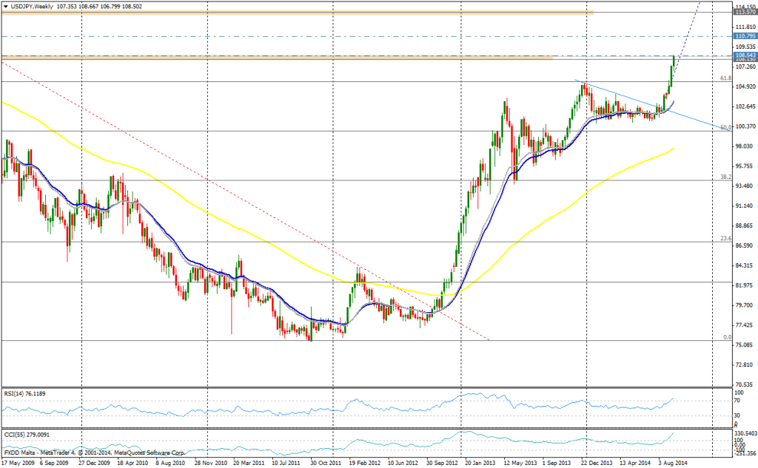Click the FXDD Malta MetaTrader copyright text
The image size is (758, 468).
[x=93, y=452]
